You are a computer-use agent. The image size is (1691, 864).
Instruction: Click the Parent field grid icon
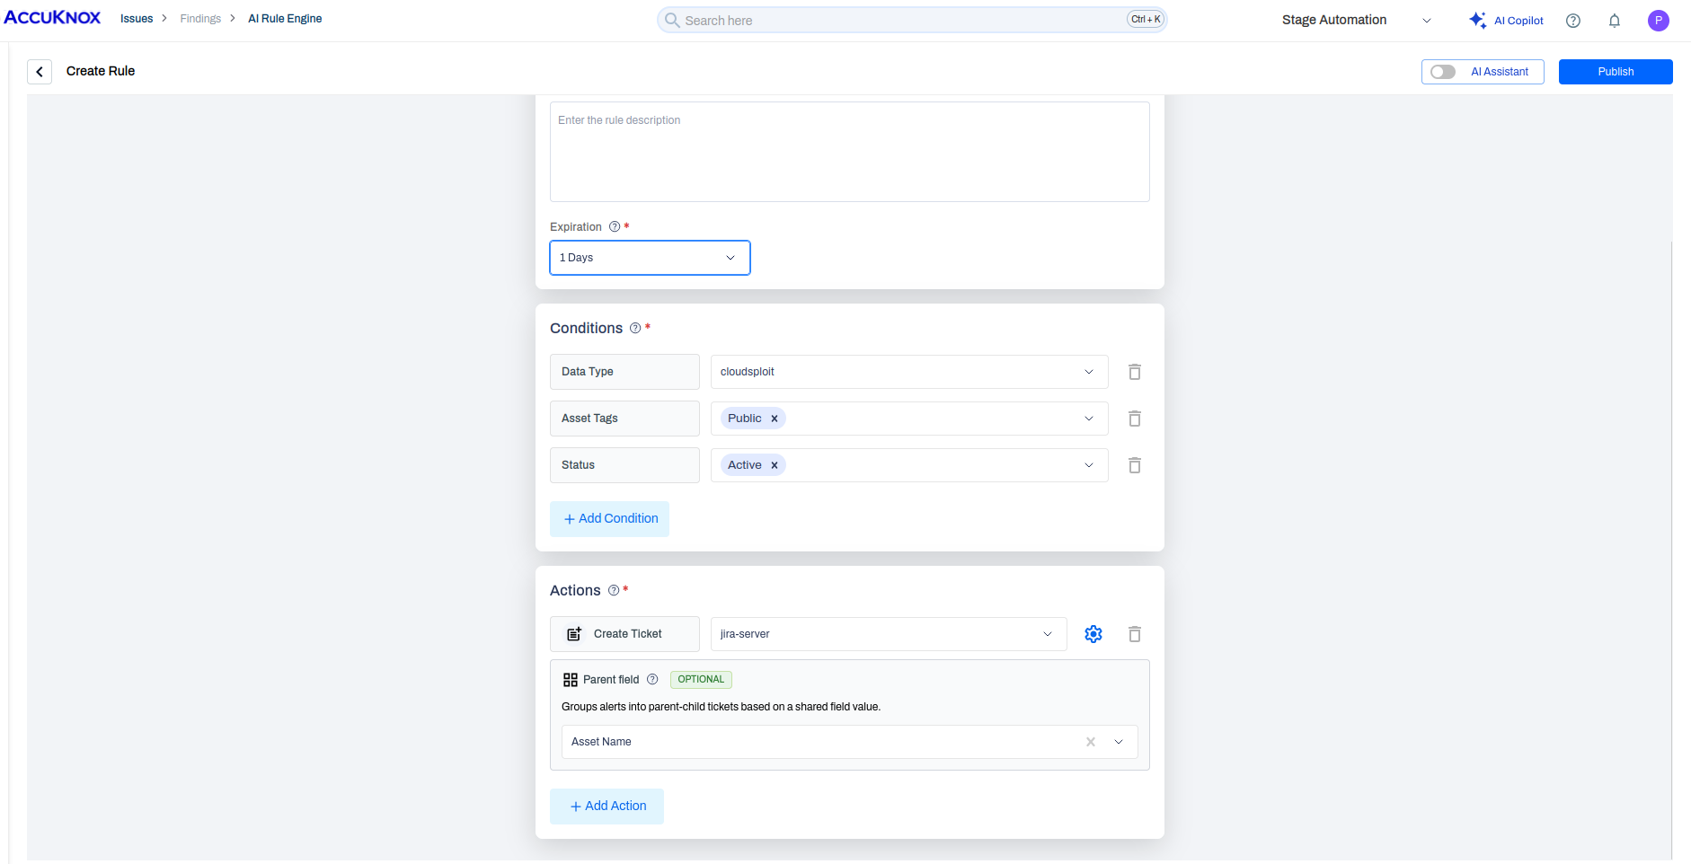click(x=571, y=680)
